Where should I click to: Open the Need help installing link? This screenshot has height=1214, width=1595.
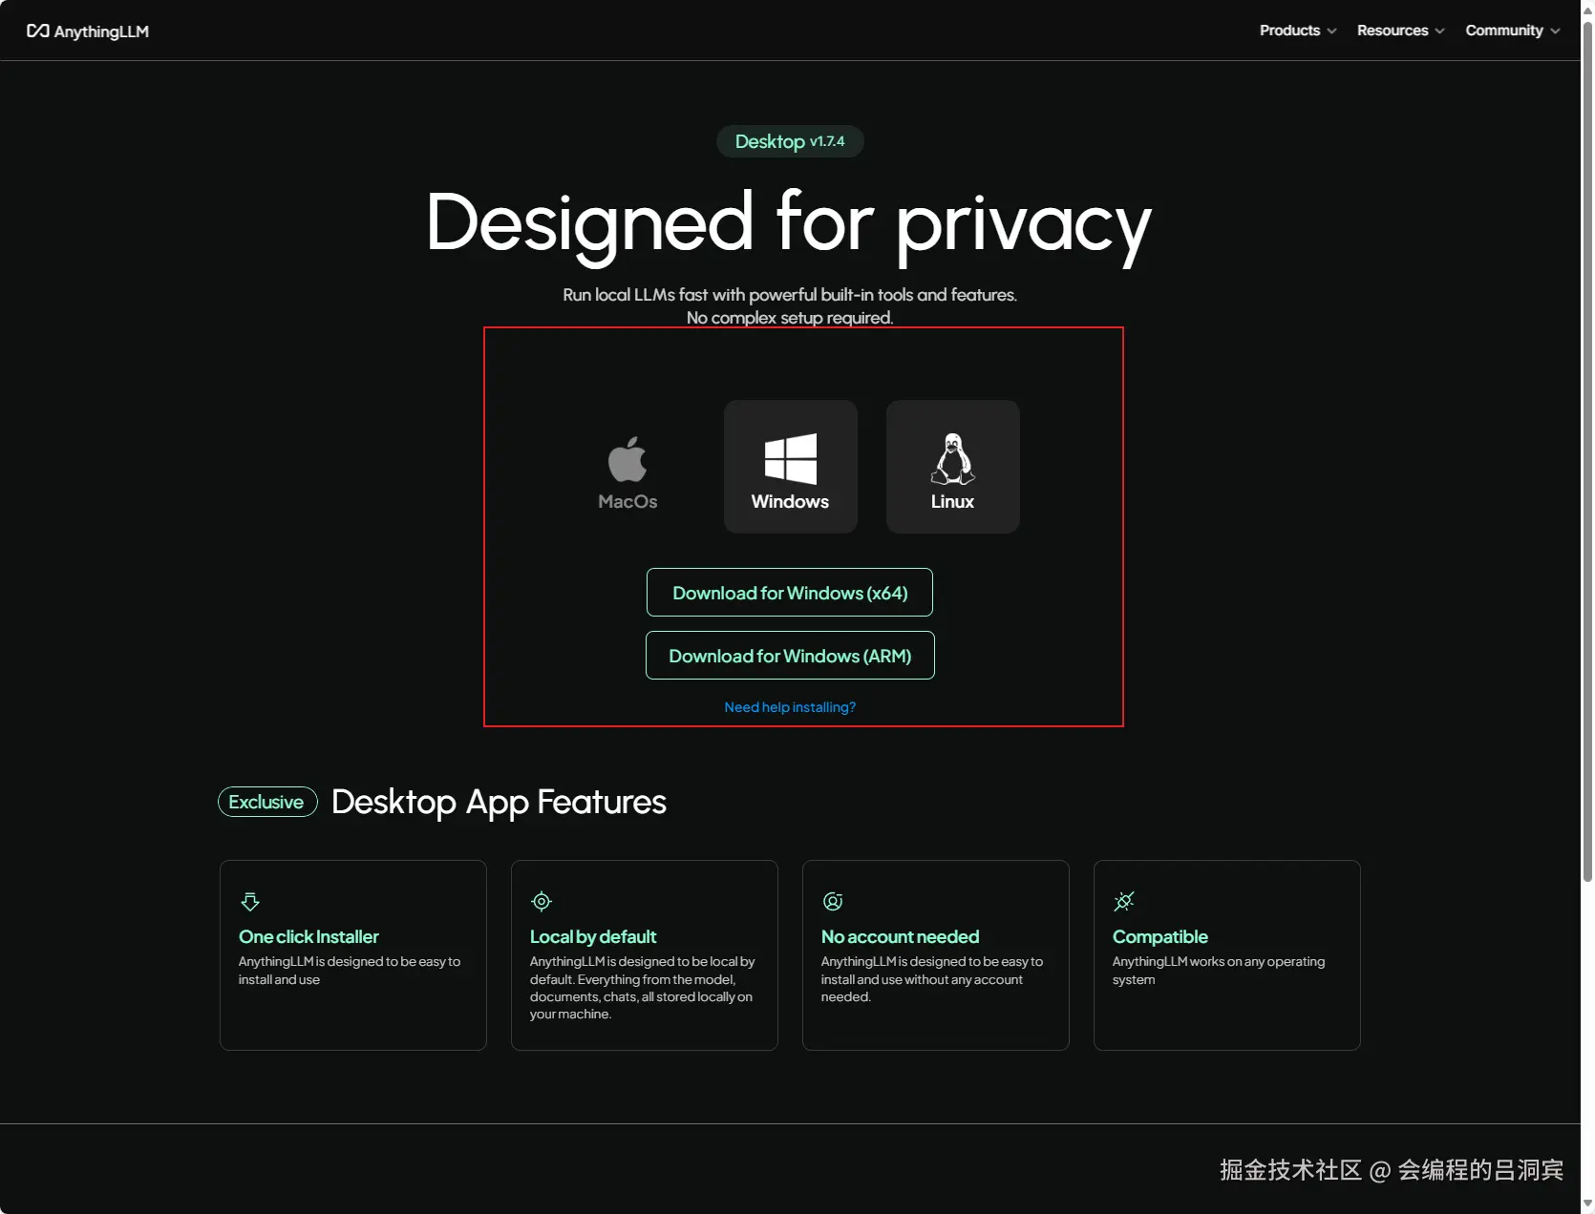click(x=790, y=707)
